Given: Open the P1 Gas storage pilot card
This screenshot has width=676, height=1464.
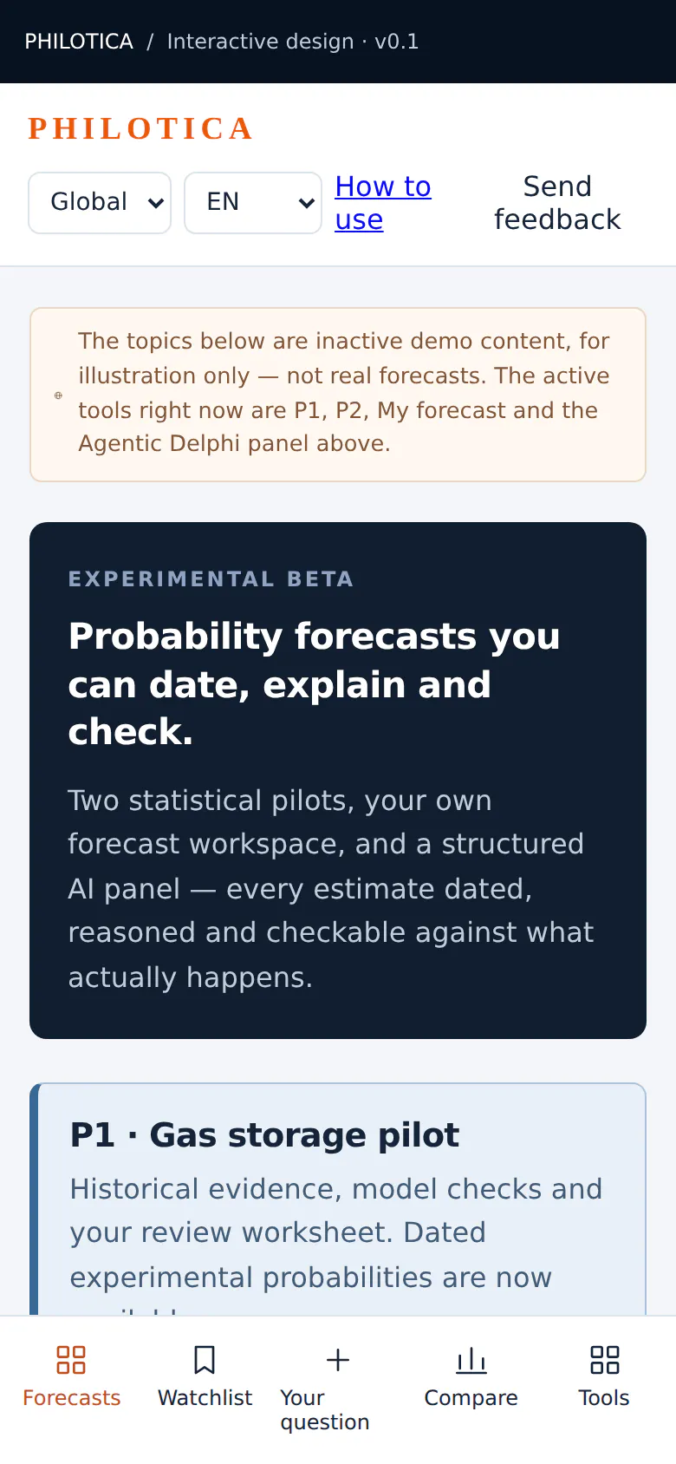Looking at the screenshot, I should [x=338, y=1199].
